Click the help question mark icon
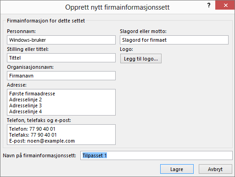 (x=209, y=6)
